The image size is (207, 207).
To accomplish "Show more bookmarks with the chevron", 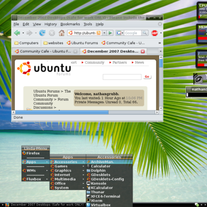I will pyautogui.click(x=160, y=43).
